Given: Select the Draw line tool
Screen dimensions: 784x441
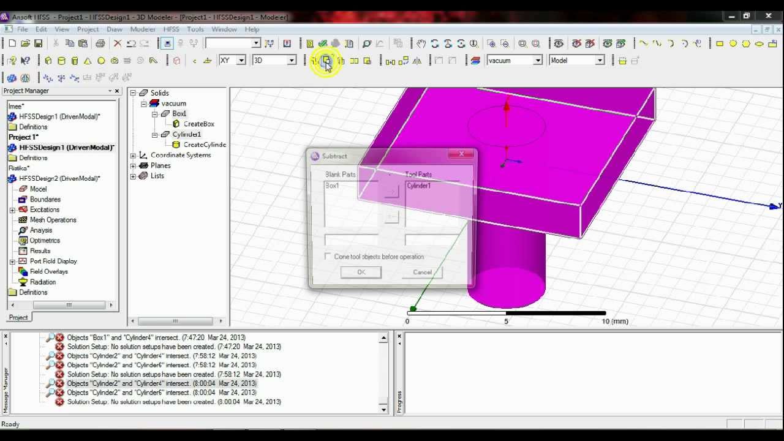Looking at the screenshot, I should (643, 43).
